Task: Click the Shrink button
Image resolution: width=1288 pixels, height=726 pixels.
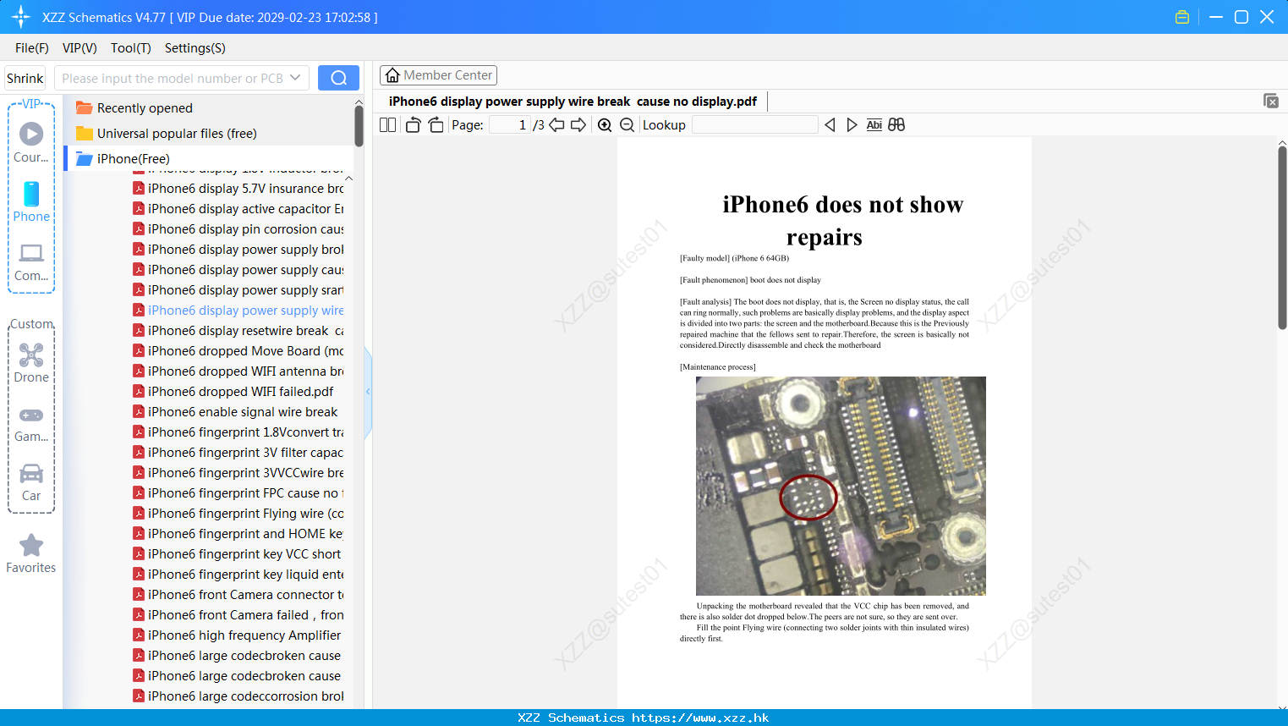Action: click(x=25, y=78)
